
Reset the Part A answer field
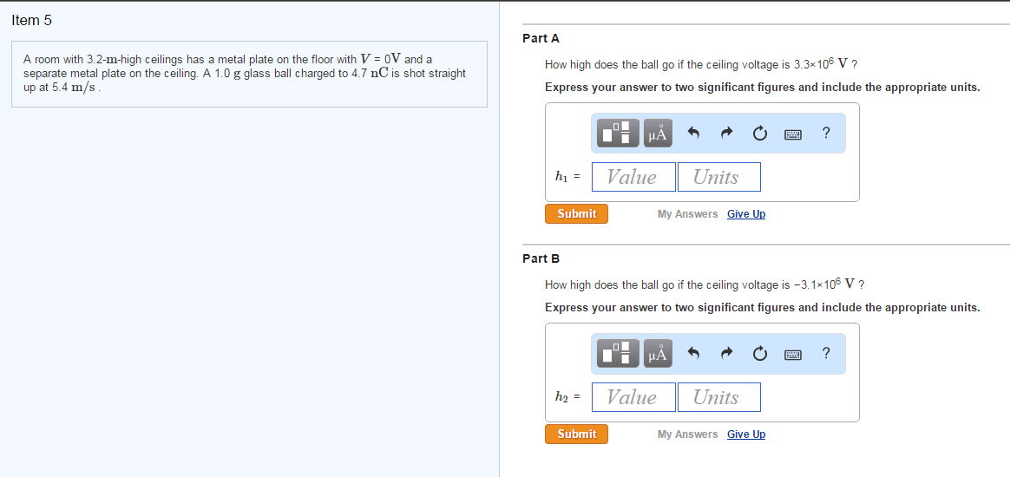pos(759,134)
